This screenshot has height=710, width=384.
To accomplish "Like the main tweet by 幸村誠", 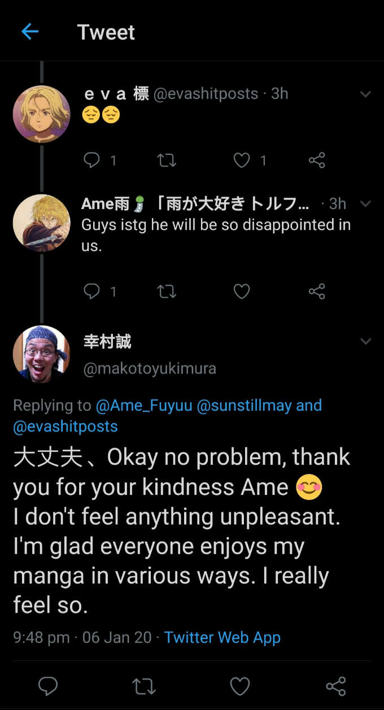I will (240, 686).
